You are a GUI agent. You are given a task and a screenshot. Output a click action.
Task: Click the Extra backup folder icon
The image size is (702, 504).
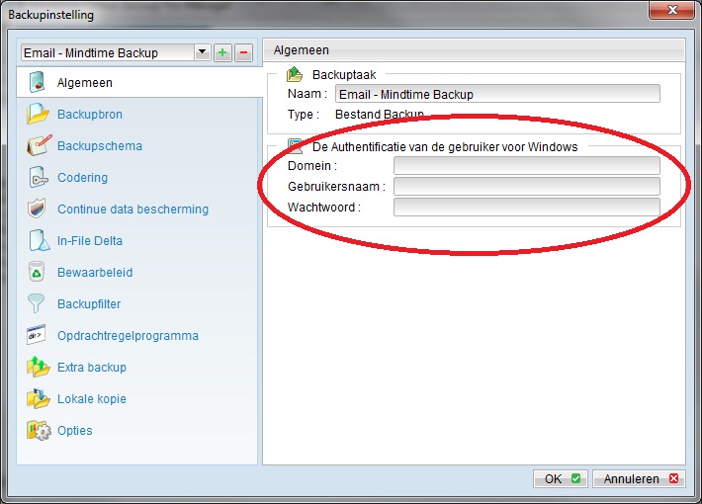[x=38, y=367]
